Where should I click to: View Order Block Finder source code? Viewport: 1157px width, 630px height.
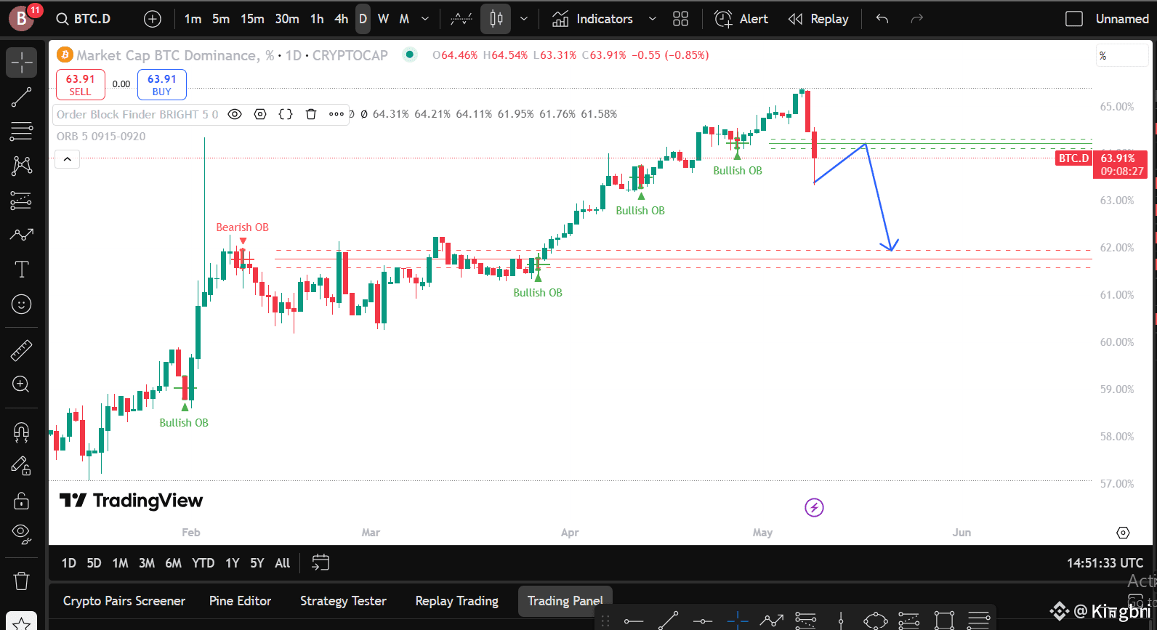286,114
